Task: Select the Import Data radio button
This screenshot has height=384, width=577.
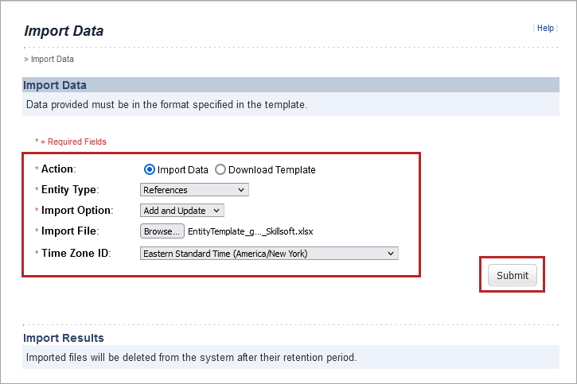Action: pos(149,169)
